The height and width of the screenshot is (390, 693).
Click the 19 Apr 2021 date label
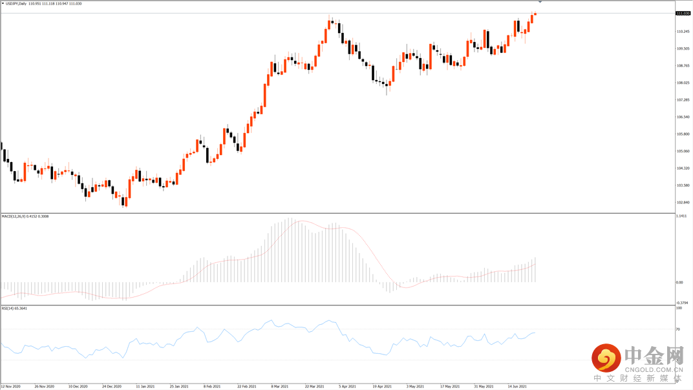(x=382, y=387)
